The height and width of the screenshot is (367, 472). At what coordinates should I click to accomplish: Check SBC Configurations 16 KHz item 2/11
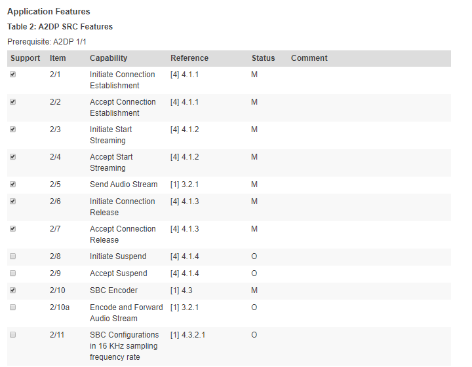[12, 334]
